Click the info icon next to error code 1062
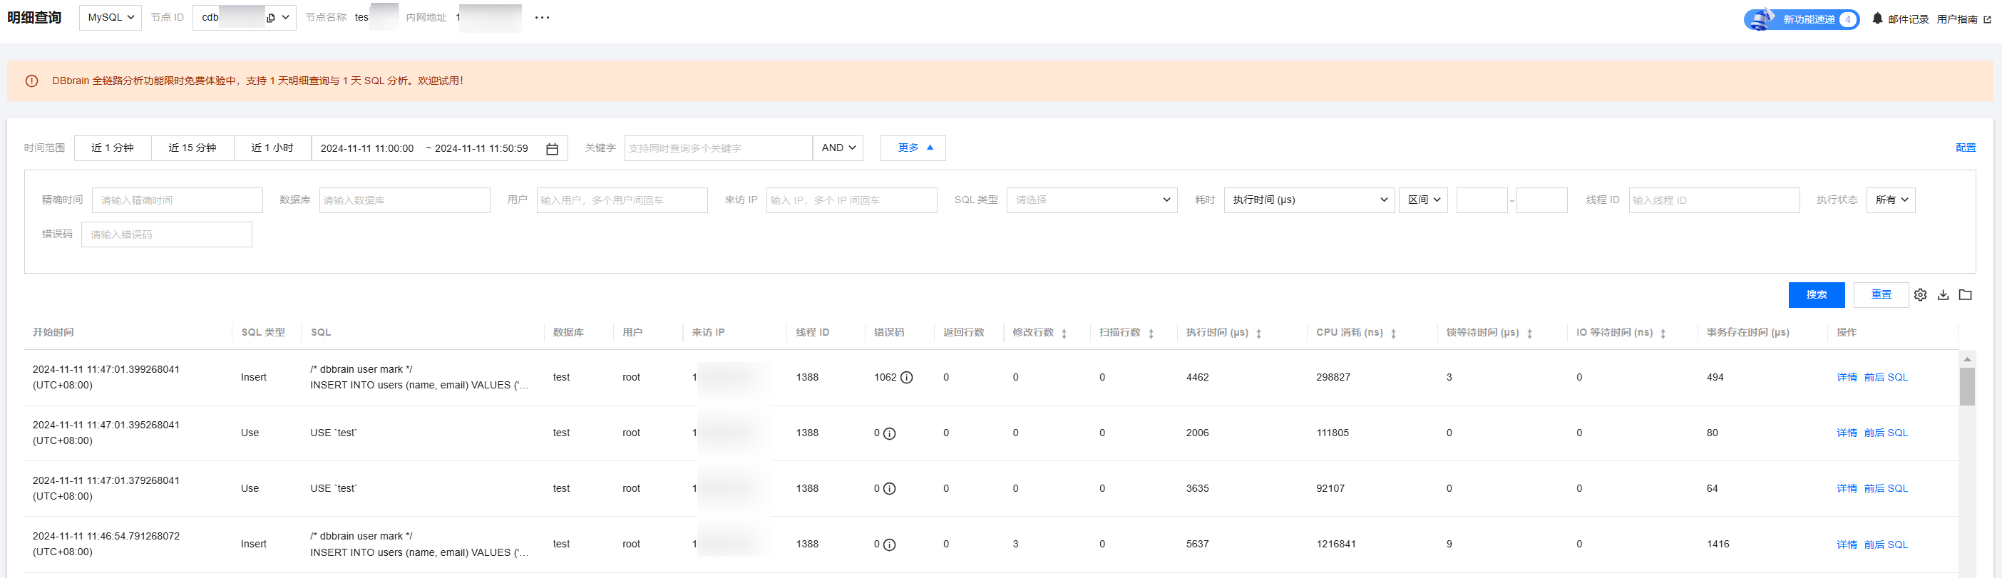 [906, 378]
